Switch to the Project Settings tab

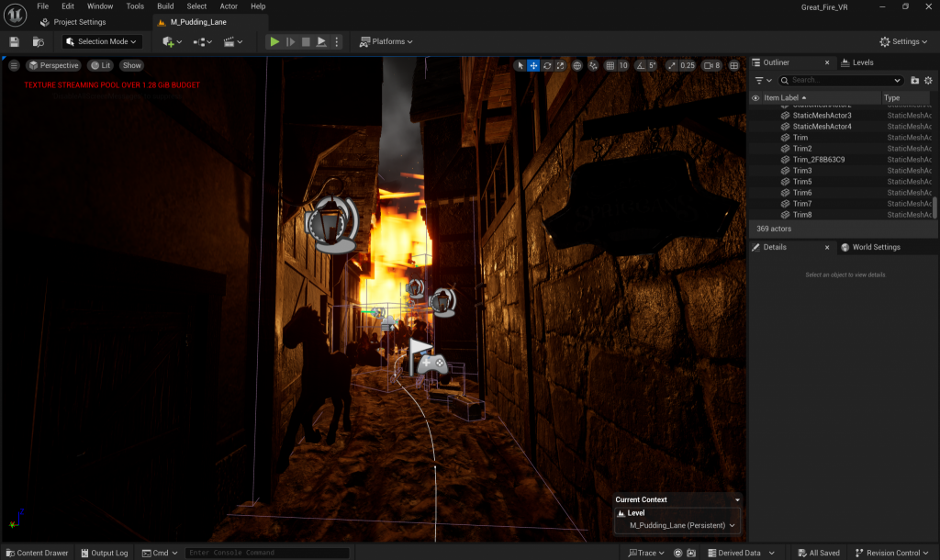[x=73, y=22]
